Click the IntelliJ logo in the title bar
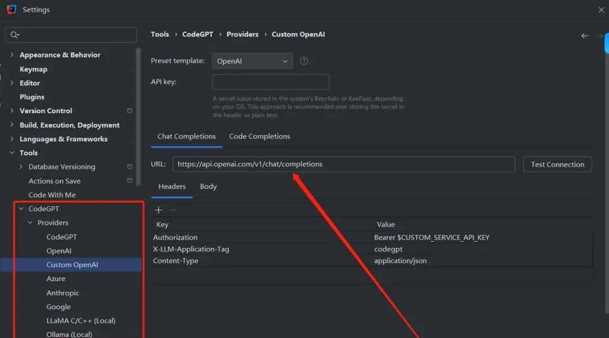Image resolution: width=609 pixels, height=338 pixels. tap(12, 10)
